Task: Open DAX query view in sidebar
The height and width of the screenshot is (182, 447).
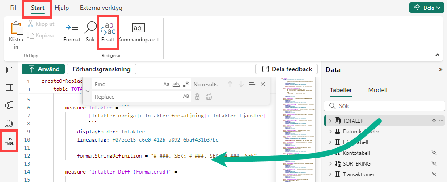Action: pos(9,123)
